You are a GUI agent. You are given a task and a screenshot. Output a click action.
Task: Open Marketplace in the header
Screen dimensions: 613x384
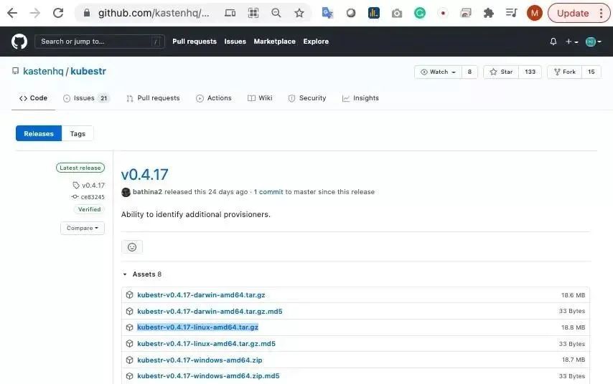274,42
